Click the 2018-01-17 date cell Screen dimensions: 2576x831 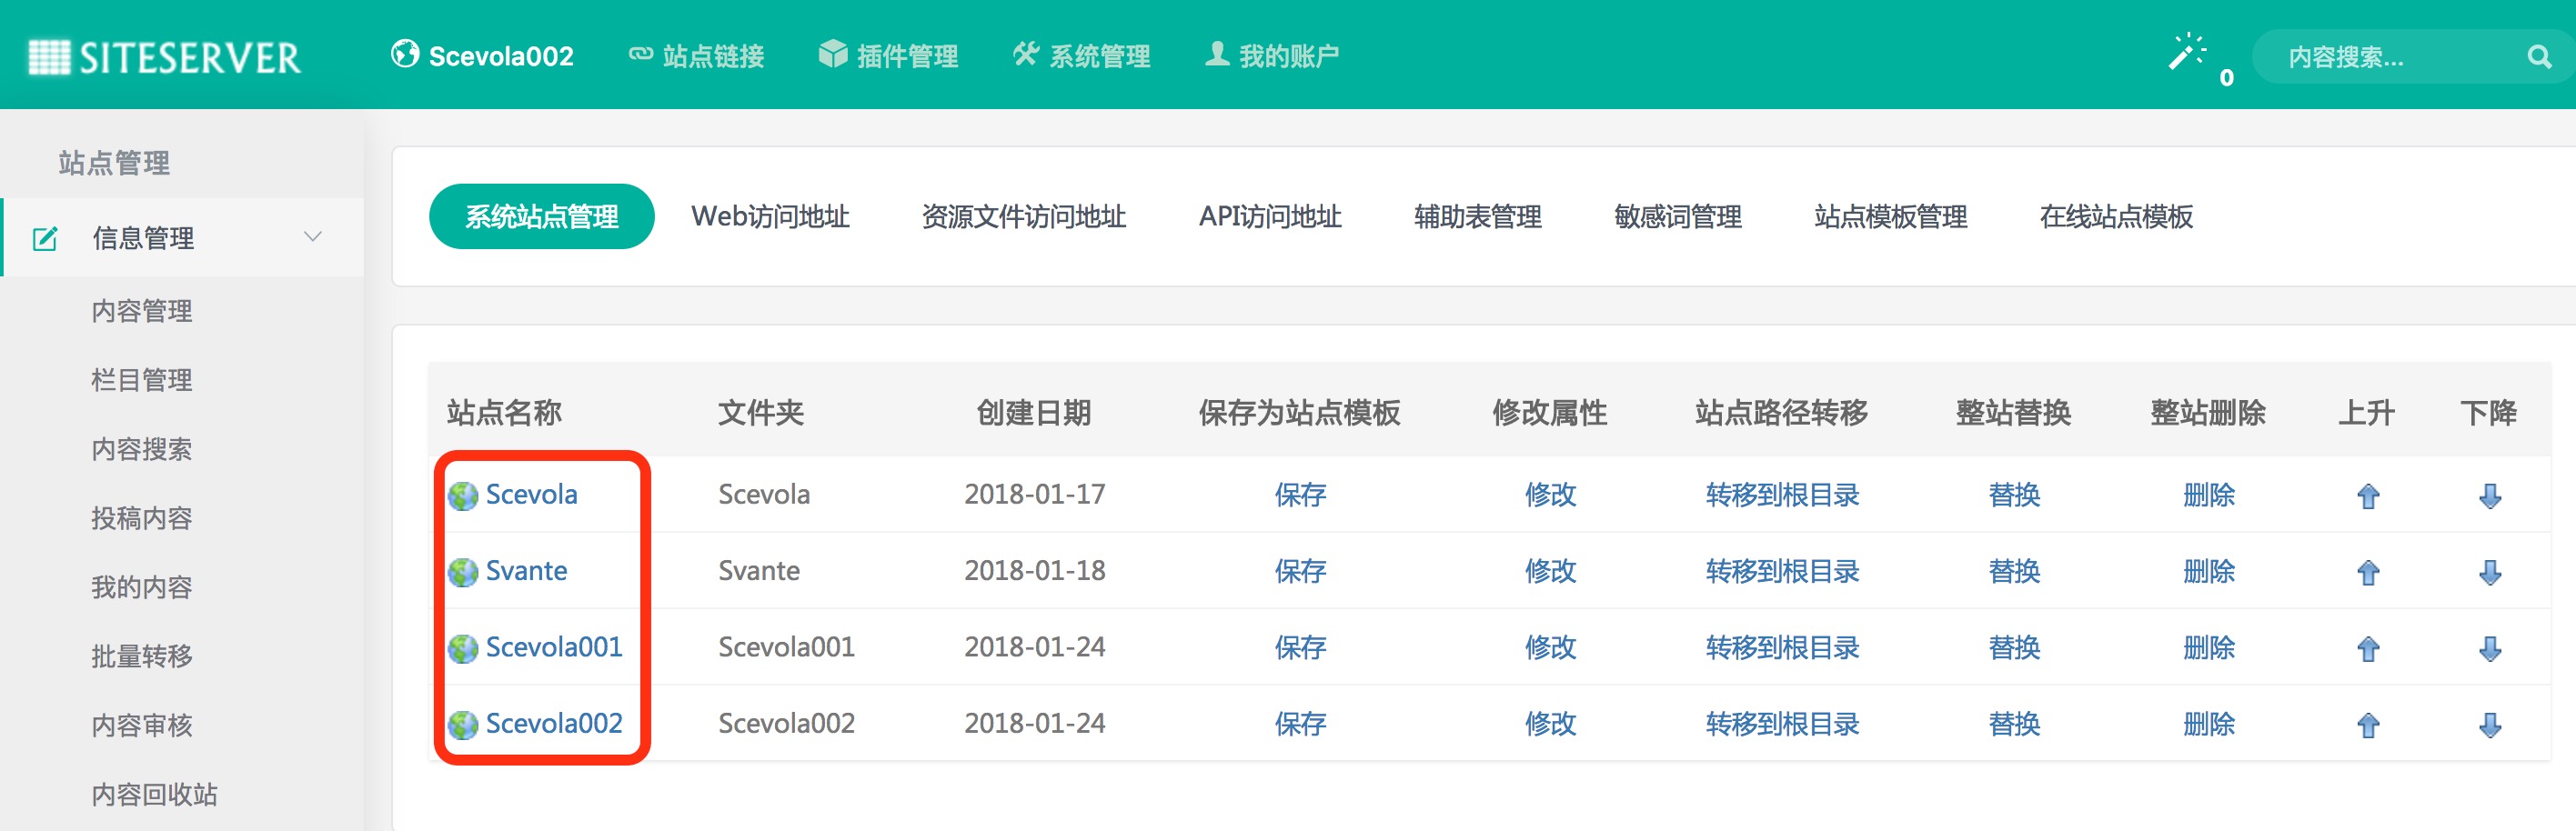tap(1035, 494)
